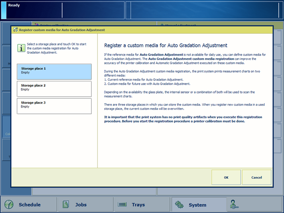The width and height of the screenshot is (284, 213).
Task: Click the Schedule clock icon
Action: 8,205
